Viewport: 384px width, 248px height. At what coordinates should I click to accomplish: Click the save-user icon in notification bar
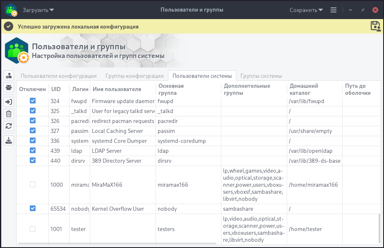375,26
